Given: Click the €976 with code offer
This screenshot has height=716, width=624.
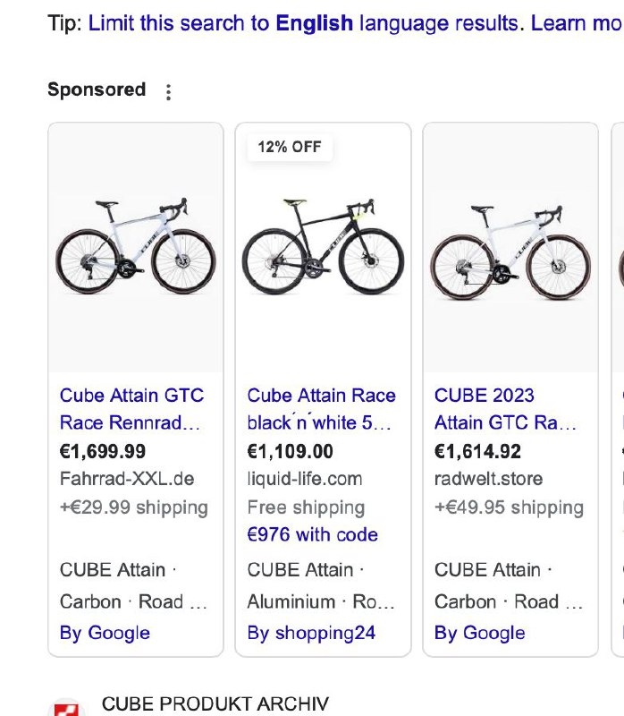Looking at the screenshot, I should point(312,534).
